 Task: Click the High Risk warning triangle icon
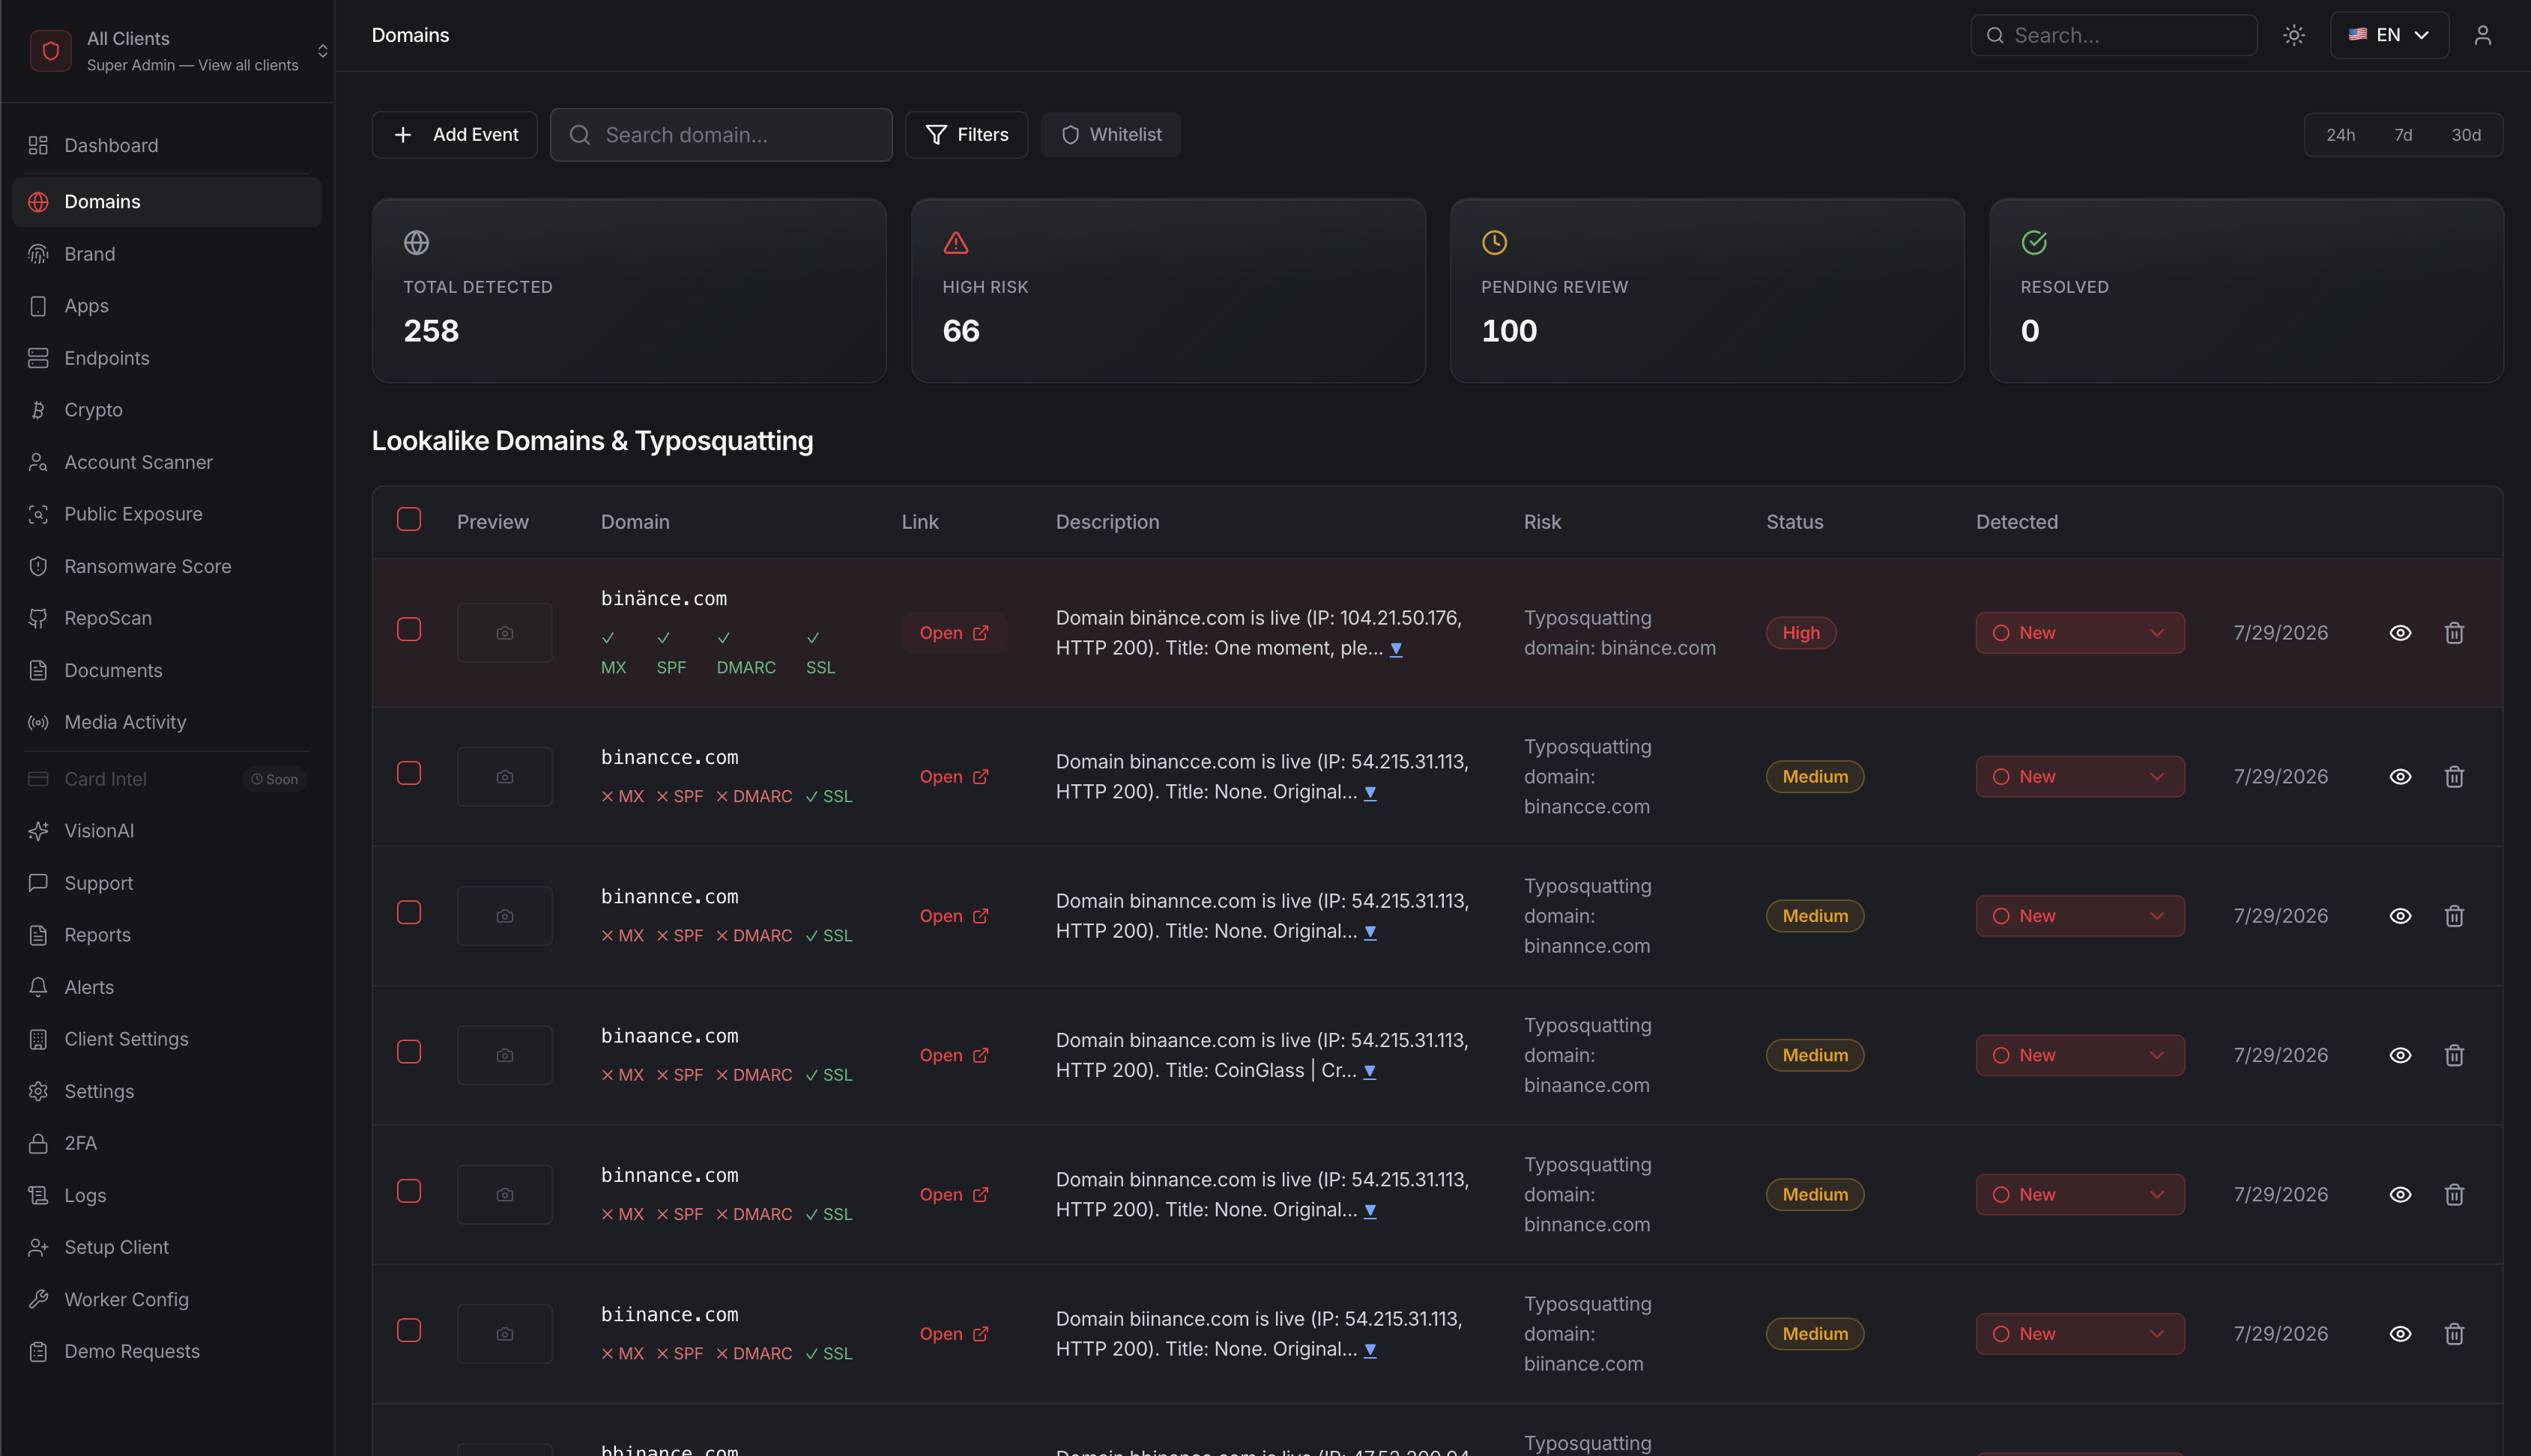click(955, 242)
